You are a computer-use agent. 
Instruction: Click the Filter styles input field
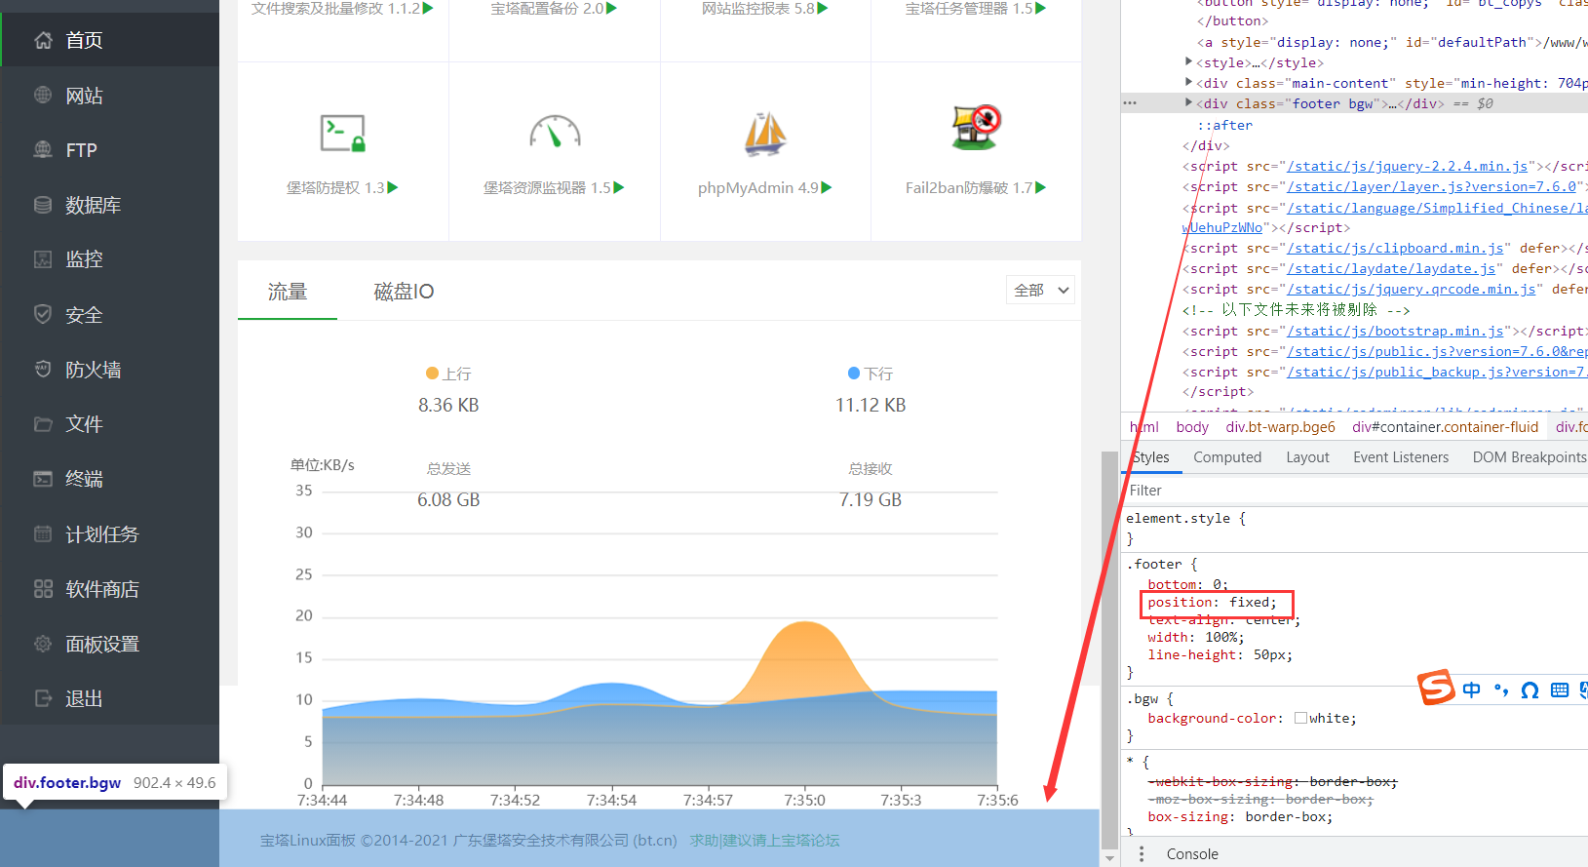1355,491
